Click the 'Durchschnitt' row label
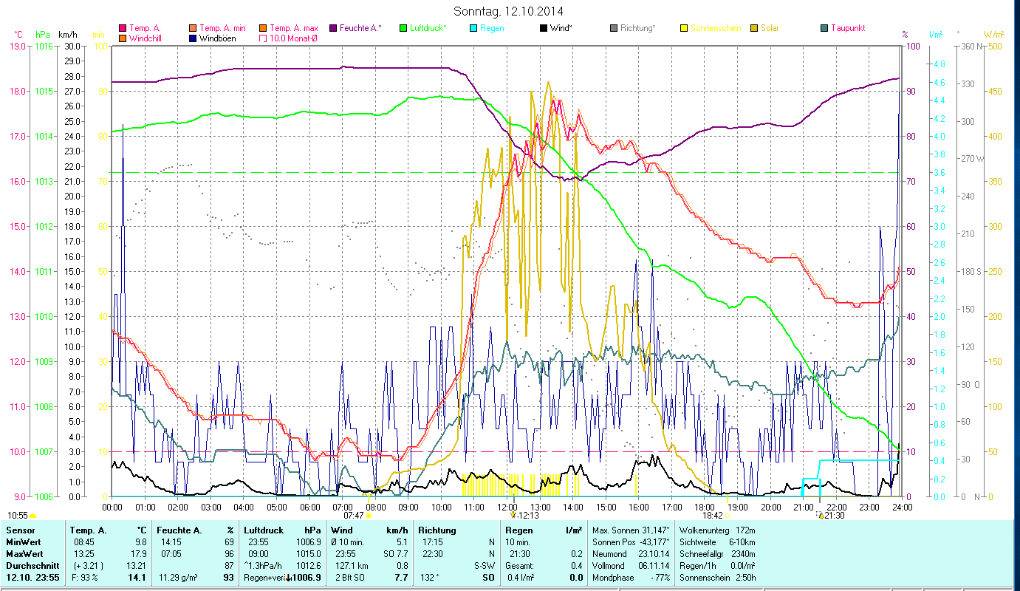 [x=31, y=566]
